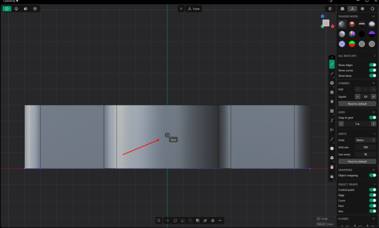Collapse the Camera section

pos(374,83)
